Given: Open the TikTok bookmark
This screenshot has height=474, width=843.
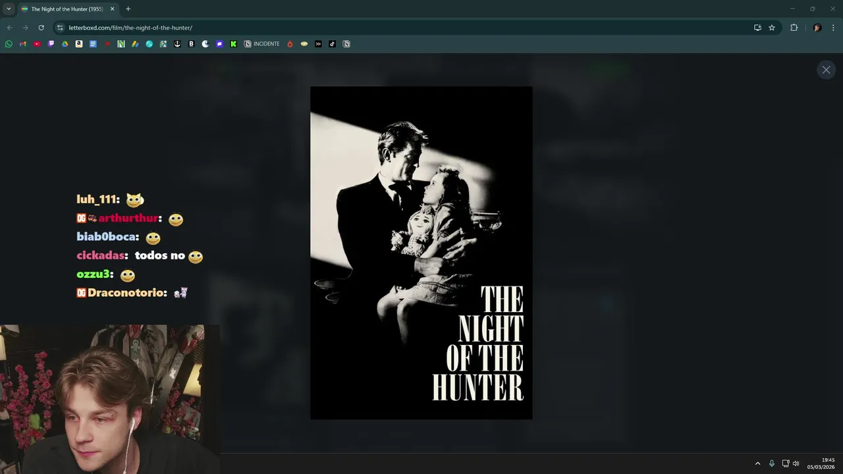Looking at the screenshot, I should coord(332,44).
